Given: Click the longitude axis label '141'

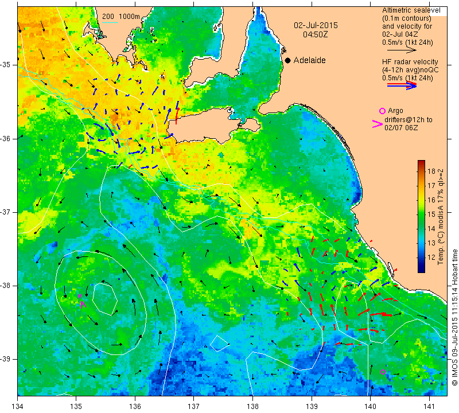Looking at the screenshot, I should [x=429, y=407].
